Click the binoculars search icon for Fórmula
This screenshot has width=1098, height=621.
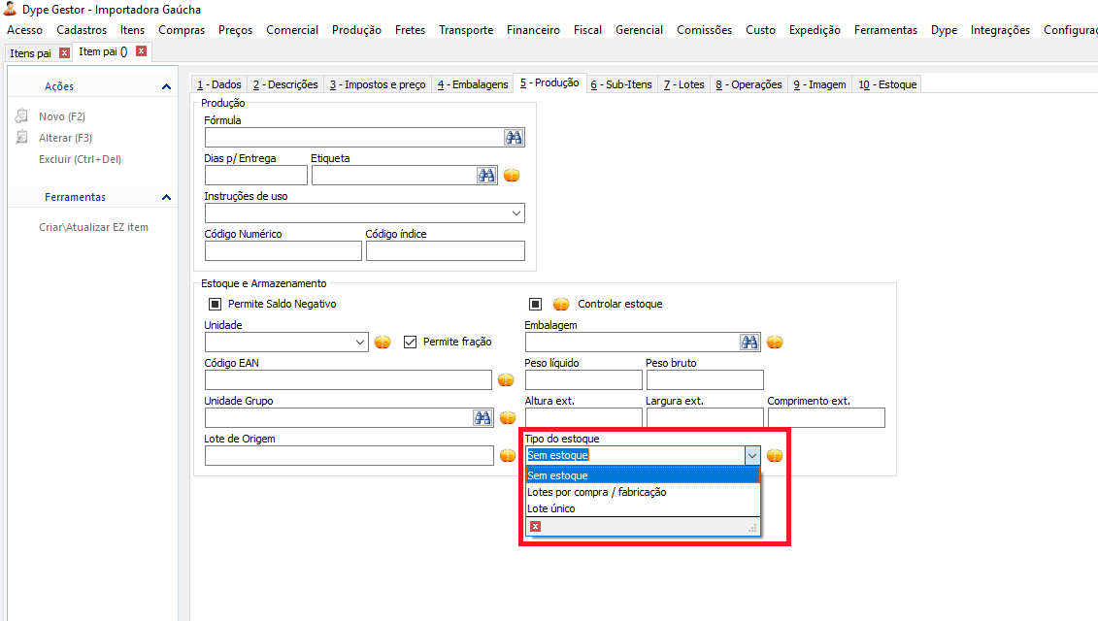[x=514, y=137]
